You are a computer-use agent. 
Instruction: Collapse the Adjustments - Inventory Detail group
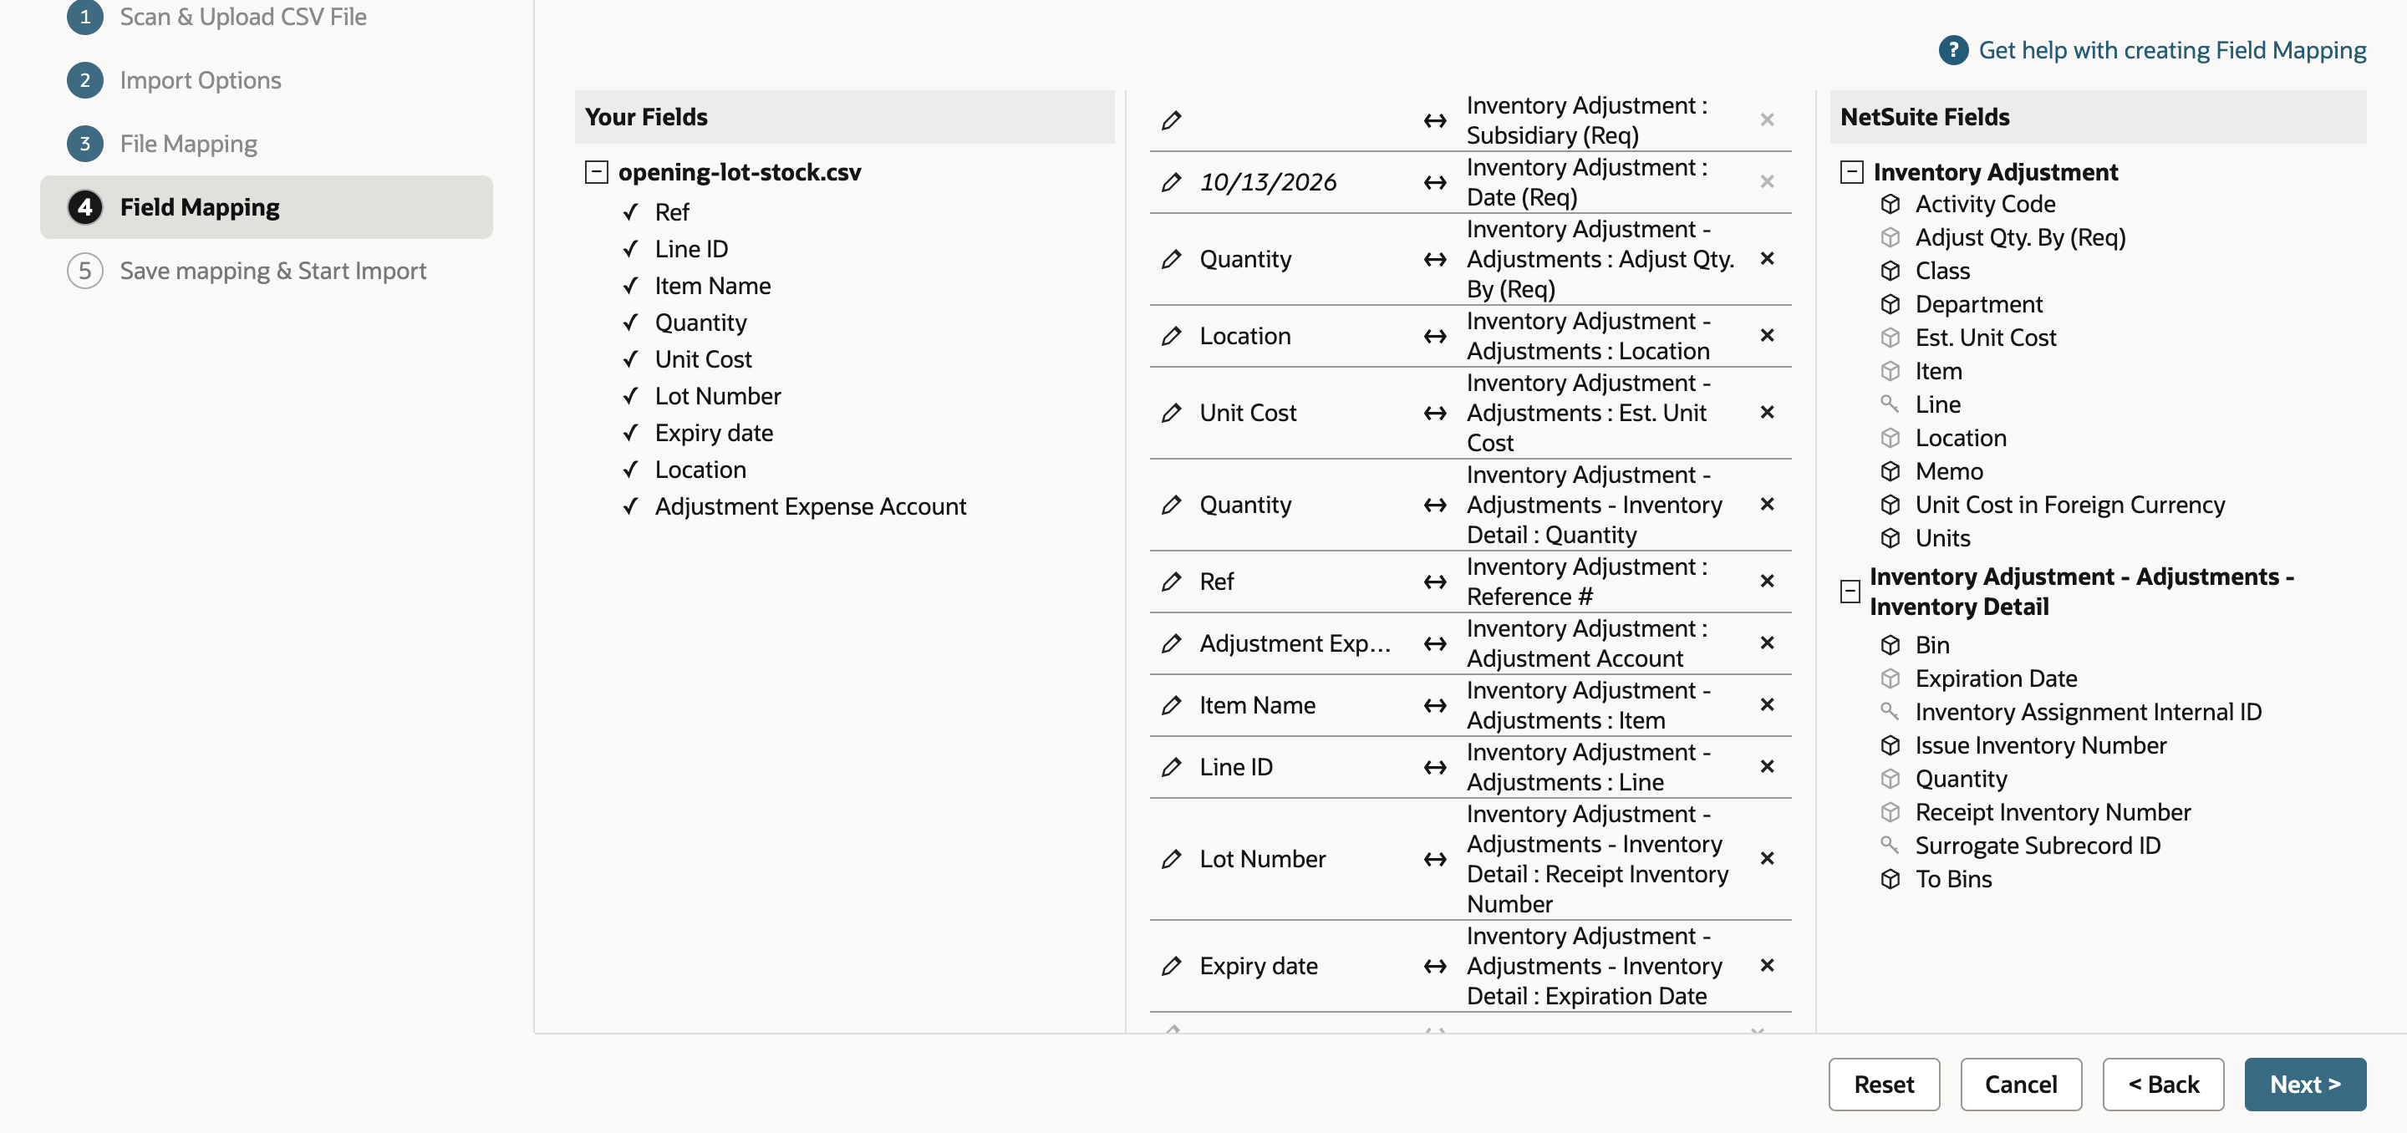[x=1850, y=592]
